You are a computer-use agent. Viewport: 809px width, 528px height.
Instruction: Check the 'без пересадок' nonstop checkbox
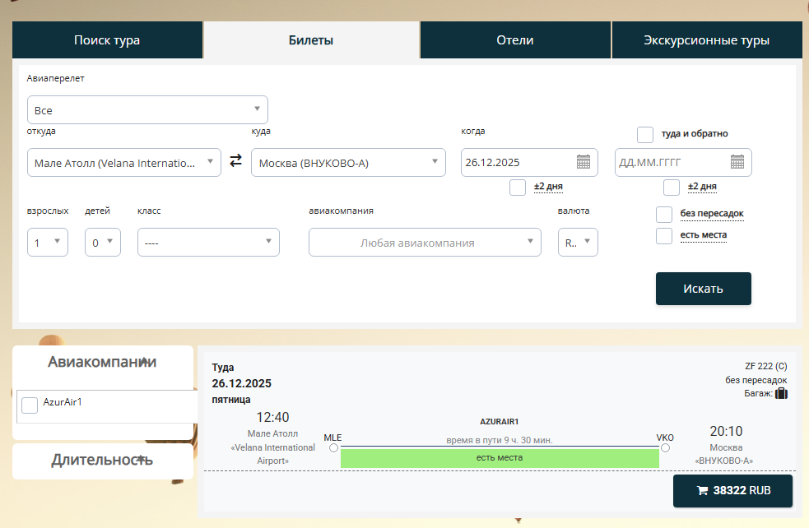coord(664,215)
